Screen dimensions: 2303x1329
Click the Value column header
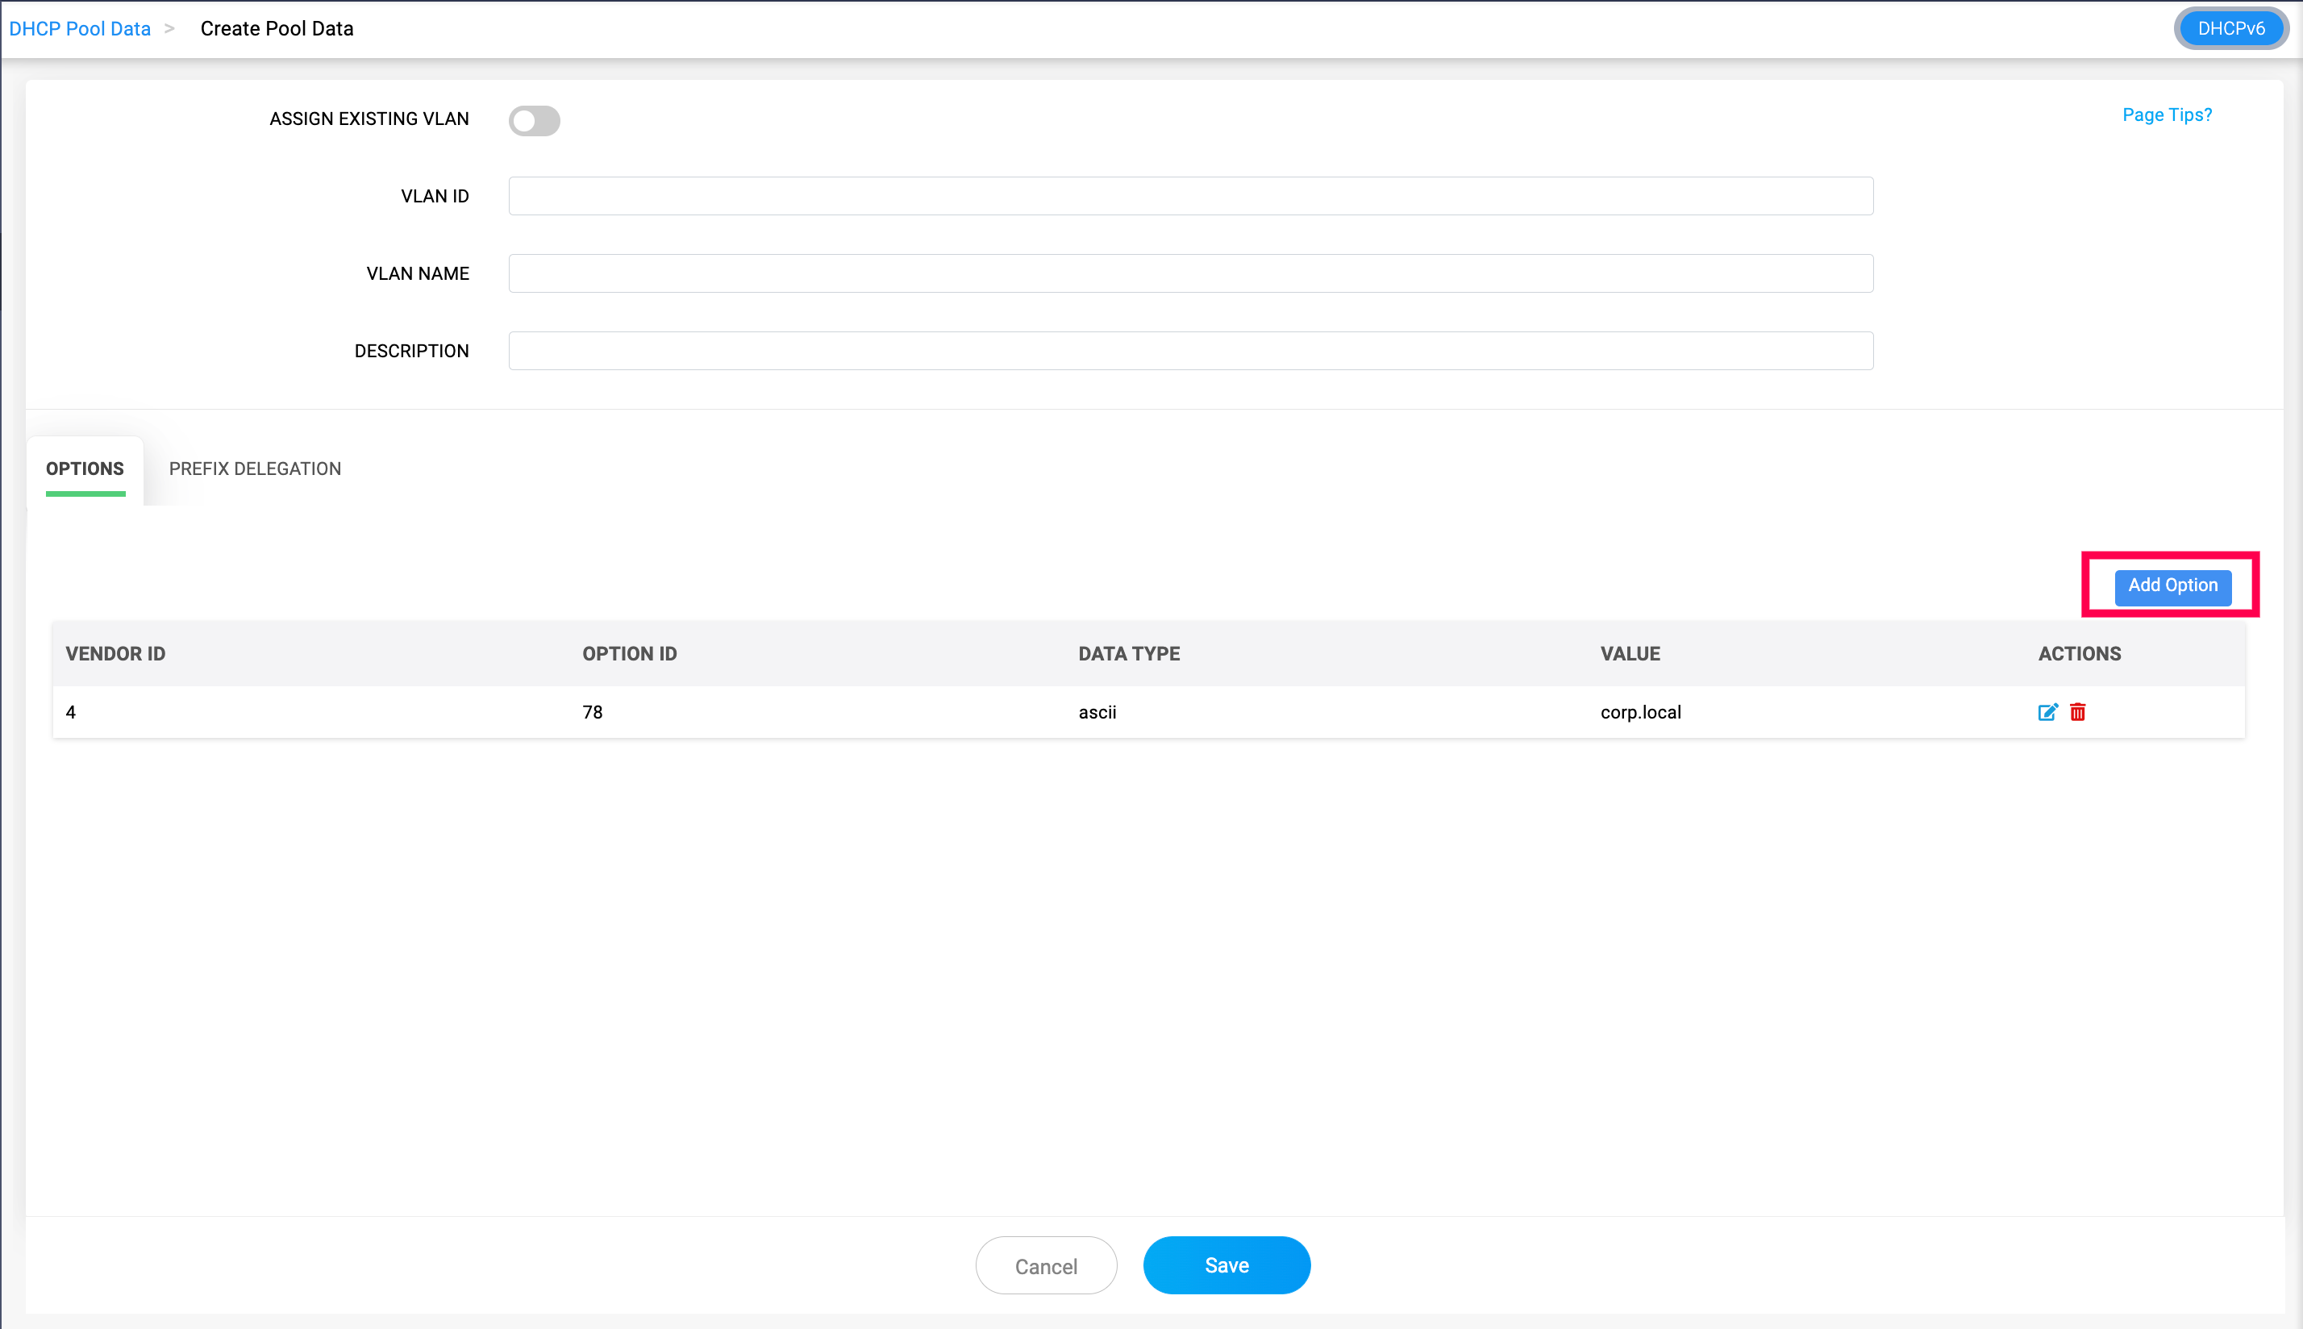click(x=1630, y=653)
